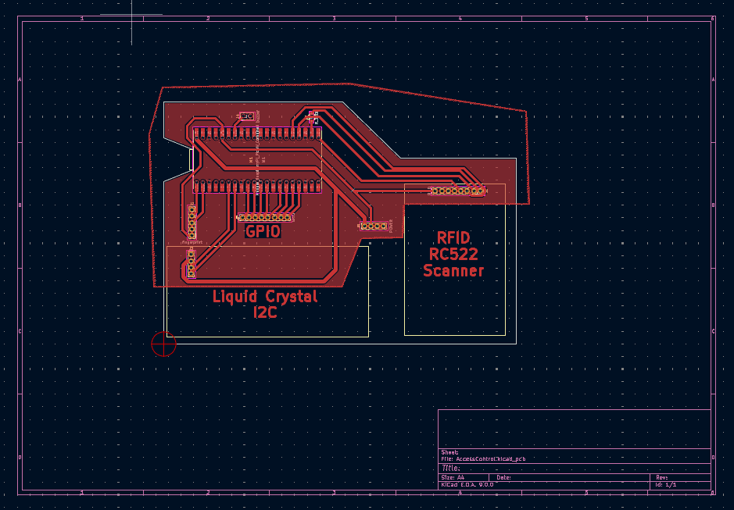Select the RFID module 8-pin header

tap(458, 191)
